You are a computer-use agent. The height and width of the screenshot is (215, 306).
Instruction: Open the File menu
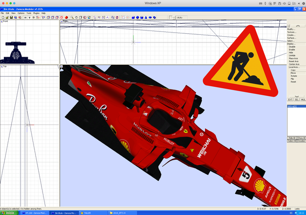2,13
